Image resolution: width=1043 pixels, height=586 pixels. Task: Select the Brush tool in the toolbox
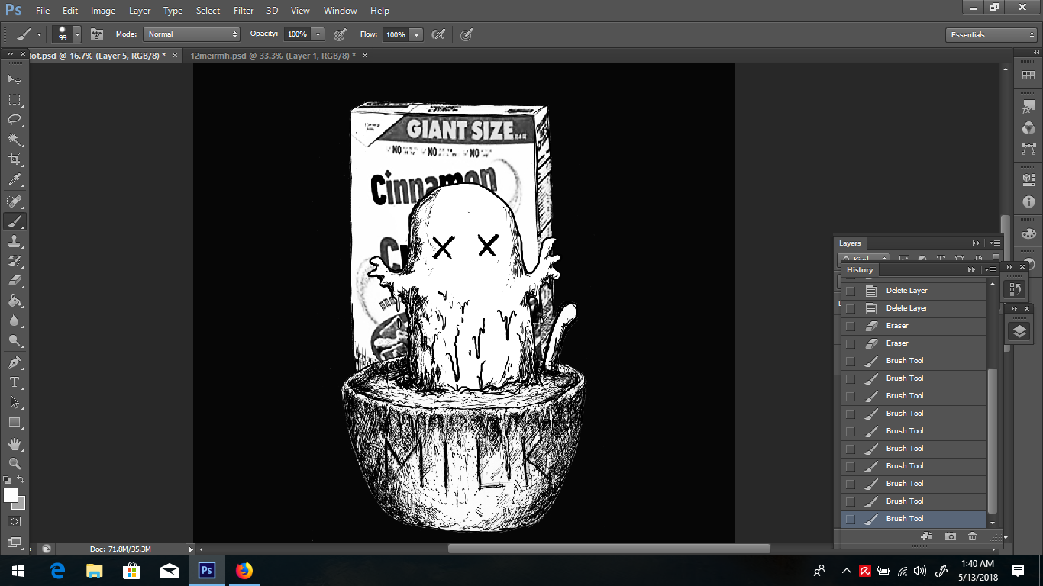15,221
